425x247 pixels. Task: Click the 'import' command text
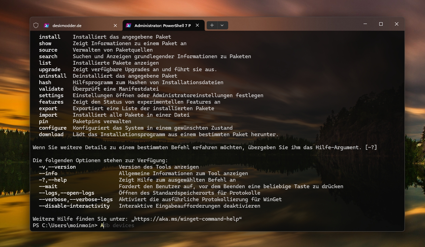[48, 115]
